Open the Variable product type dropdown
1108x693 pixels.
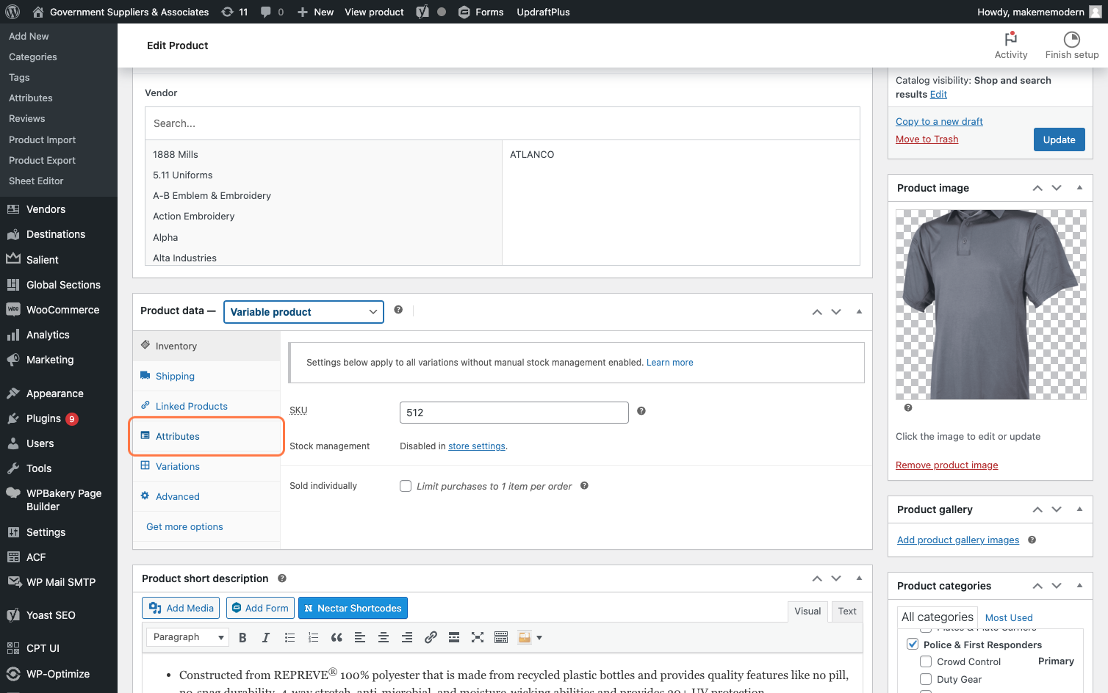303,312
